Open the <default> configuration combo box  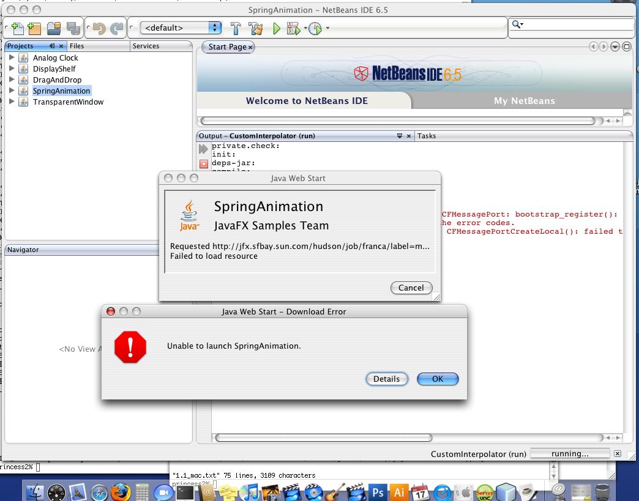tap(181, 28)
